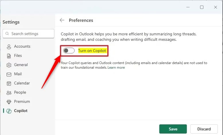Click the Copilot logo icon
This screenshot has width=223, height=135.
(x=9, y=111)
